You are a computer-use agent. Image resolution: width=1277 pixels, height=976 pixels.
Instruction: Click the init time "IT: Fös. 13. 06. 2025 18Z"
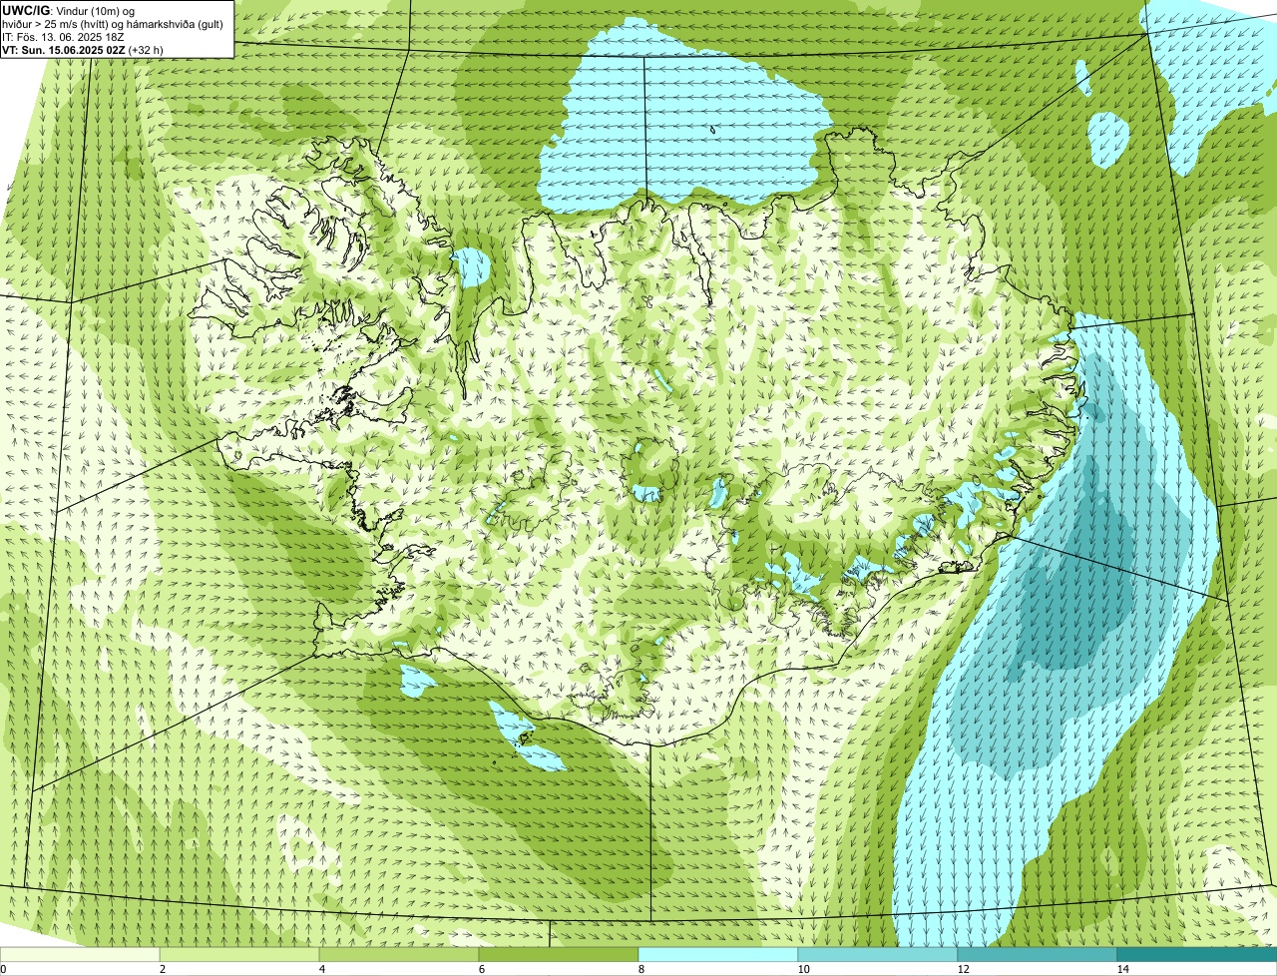(x=63, y=36)
